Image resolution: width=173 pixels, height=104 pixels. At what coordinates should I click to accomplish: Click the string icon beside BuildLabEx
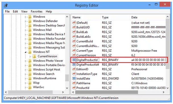tap(74, 37)
